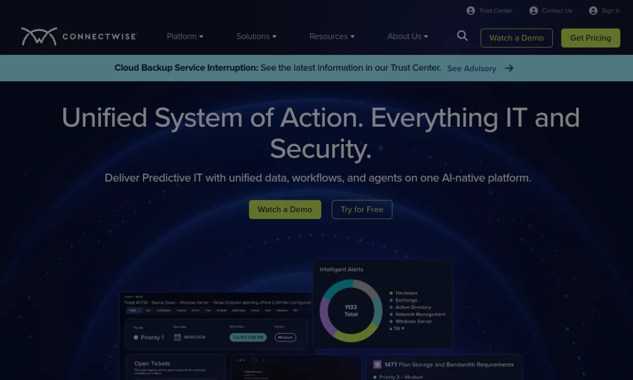The width and height of the screenshot is (633, 380).
Task: Click the down triangle after 1/6
Action: pyautogui.click(x=403, y=328)
